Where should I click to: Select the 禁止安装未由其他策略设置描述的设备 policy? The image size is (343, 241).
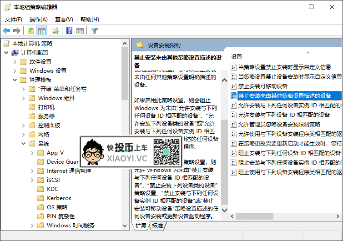[x=286, y=96]
